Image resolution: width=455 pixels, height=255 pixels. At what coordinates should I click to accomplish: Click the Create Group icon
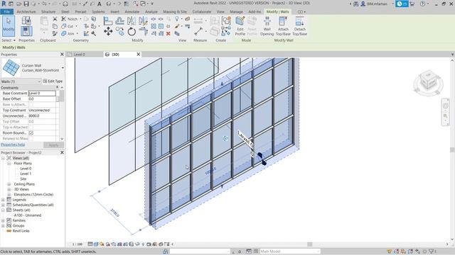tap(226, 21)
